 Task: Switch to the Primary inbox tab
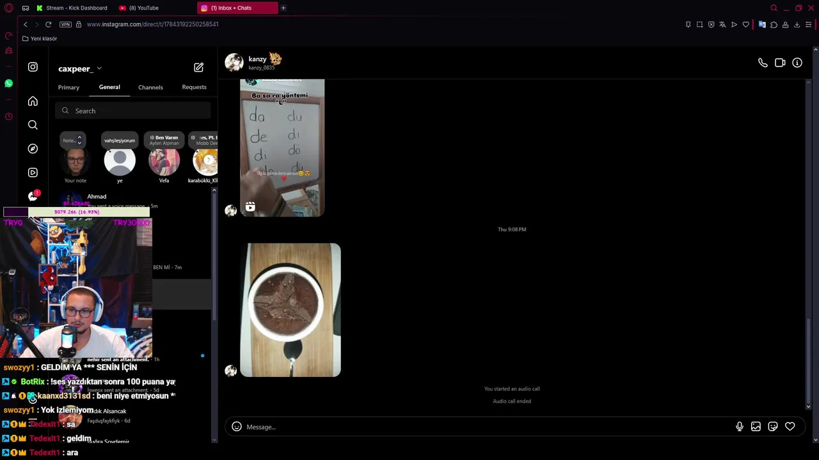[68, 87]
